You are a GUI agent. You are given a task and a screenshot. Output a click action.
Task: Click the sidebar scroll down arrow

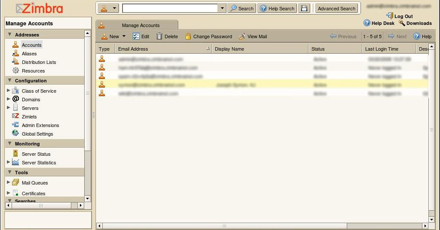pos(88,199)
